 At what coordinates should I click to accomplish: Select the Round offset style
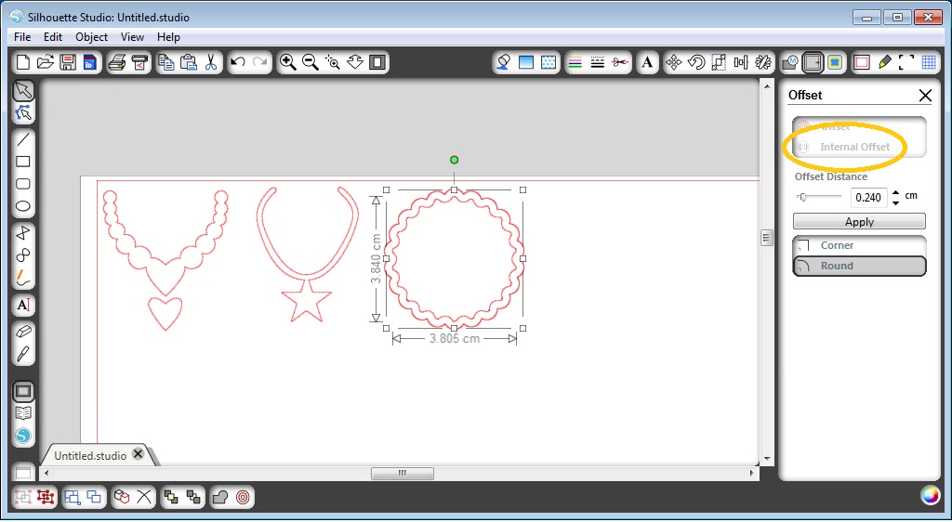[859, 267]
